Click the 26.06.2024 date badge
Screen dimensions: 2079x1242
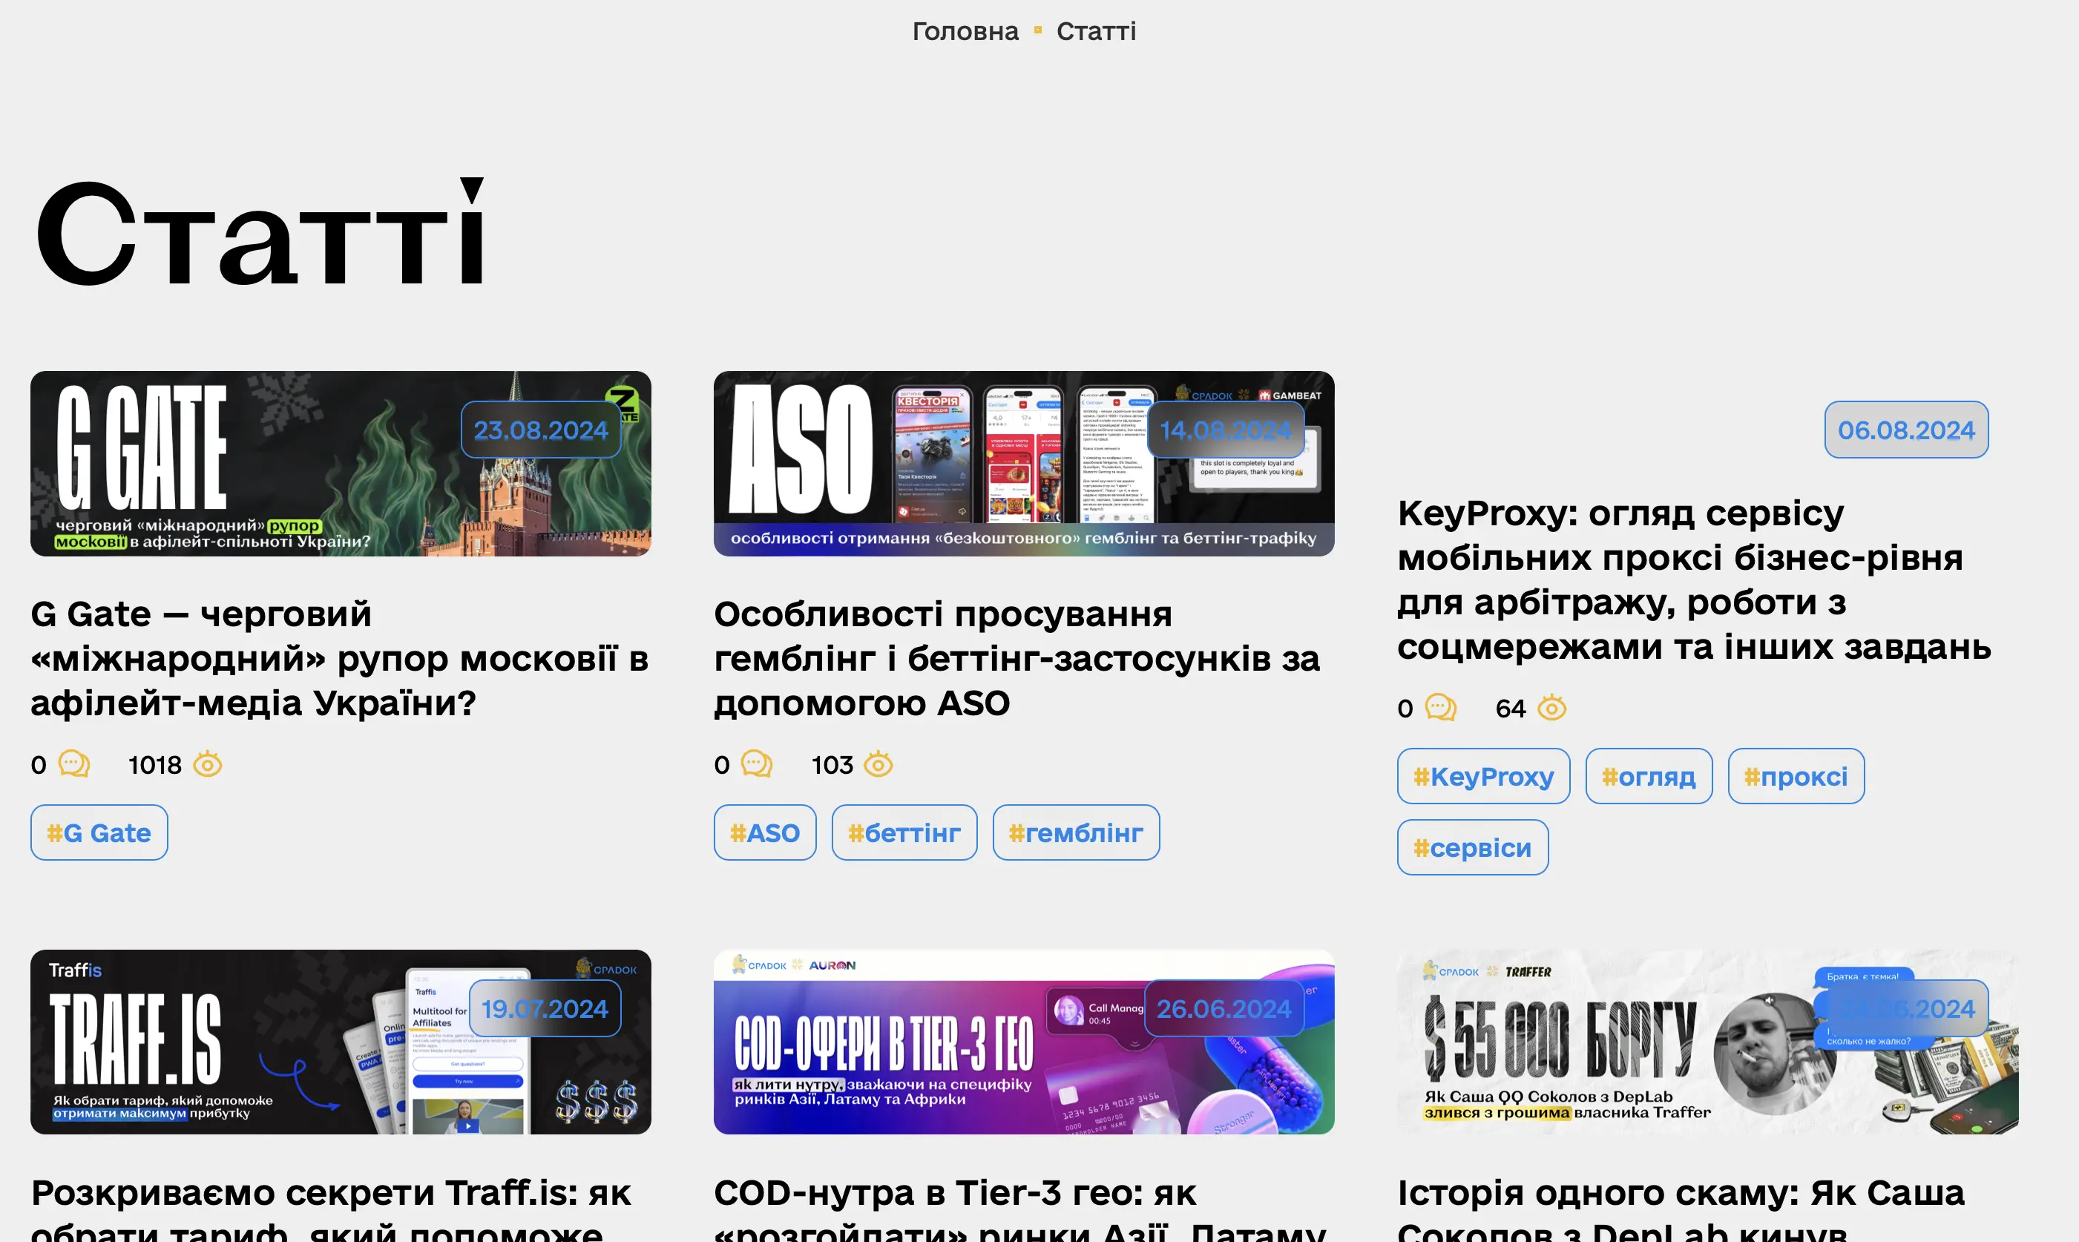click(x=1224, y=1008)
